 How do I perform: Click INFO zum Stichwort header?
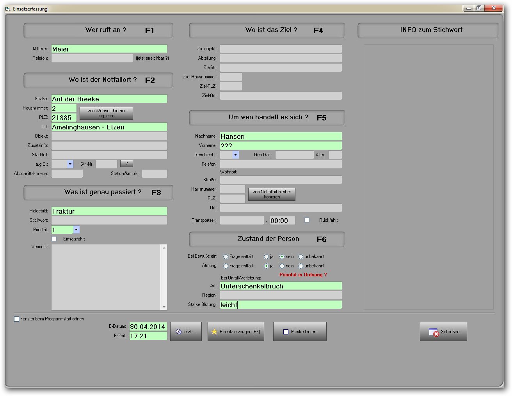pos(428,30)
